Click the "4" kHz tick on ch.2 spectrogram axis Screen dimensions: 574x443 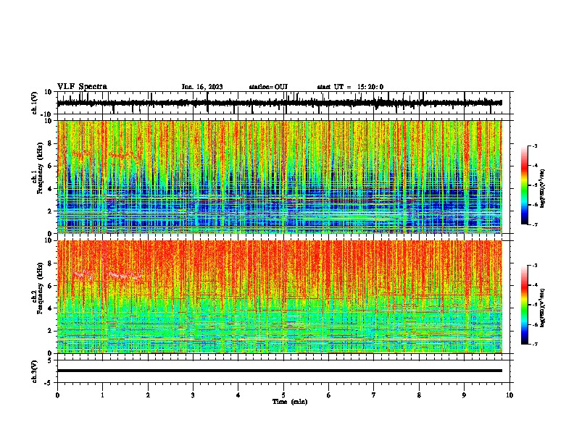click(x=50, y=308)
